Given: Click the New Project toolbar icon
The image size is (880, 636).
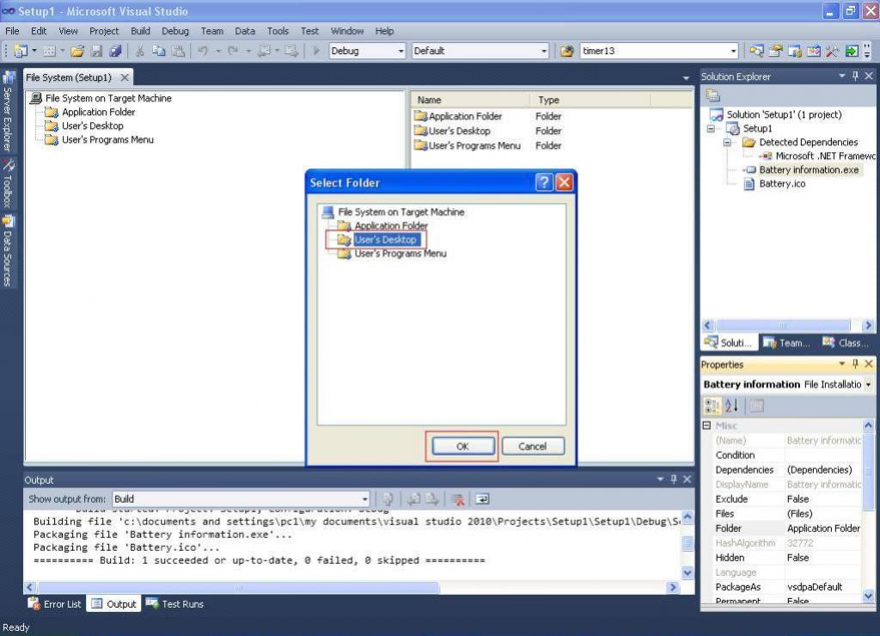Looking at the screenshot, I should [x=21, y=51].
